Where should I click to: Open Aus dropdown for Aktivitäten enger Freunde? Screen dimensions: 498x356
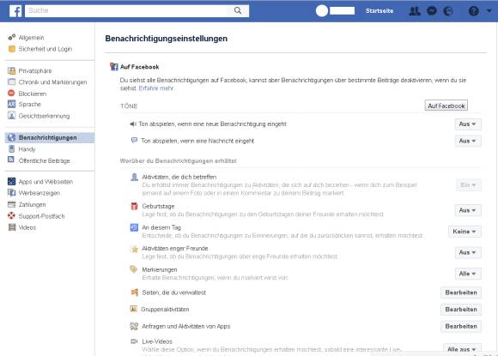468,252
